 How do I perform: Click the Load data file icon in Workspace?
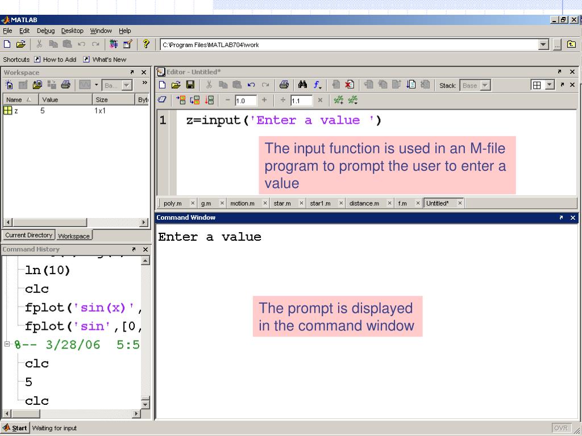[37, 85]
